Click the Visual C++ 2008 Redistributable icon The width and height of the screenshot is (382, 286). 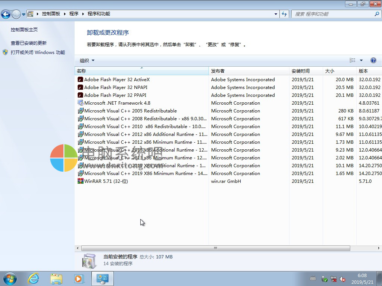click(81, 119)
